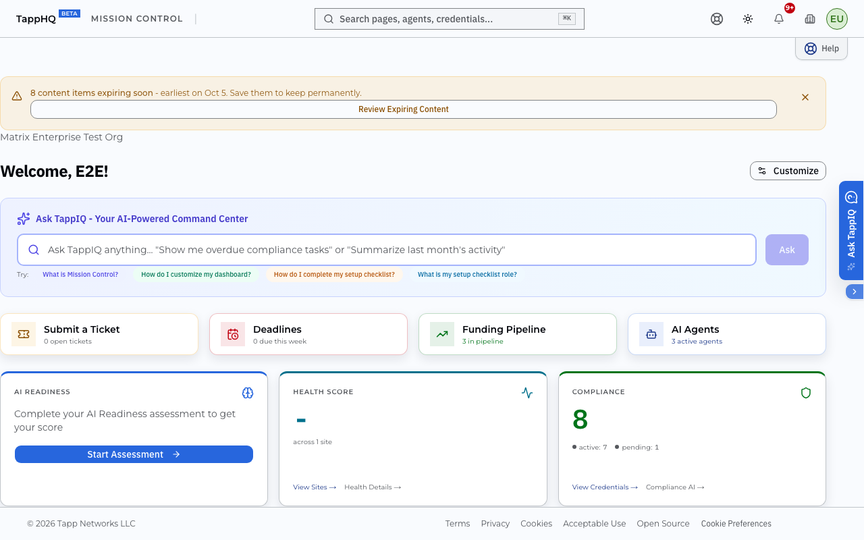Click 'across 1 site' text
This screenshot has height=540, width=864.
(x=313, y=442)
